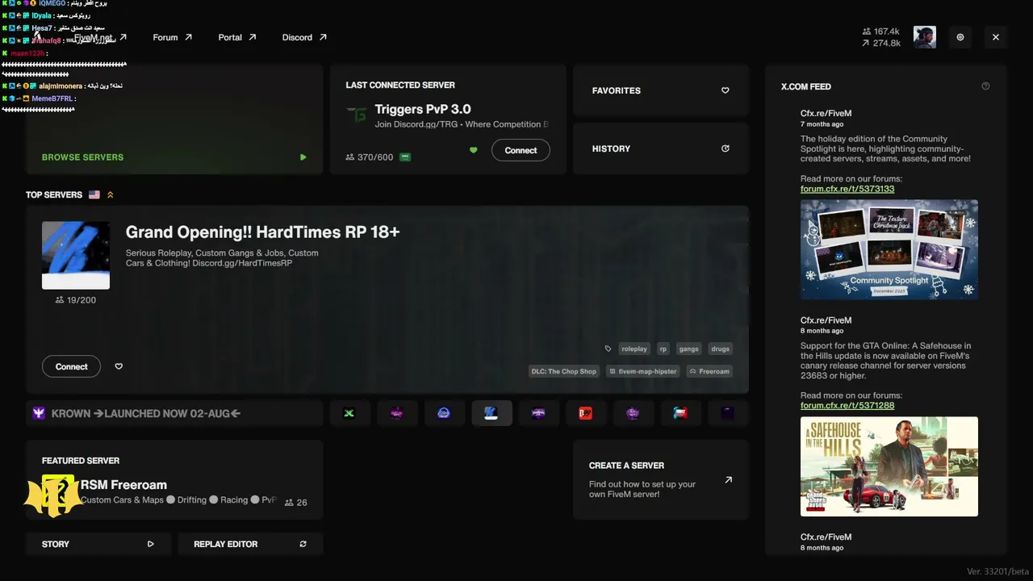Click the featured server player count 26

pos(296,502)
